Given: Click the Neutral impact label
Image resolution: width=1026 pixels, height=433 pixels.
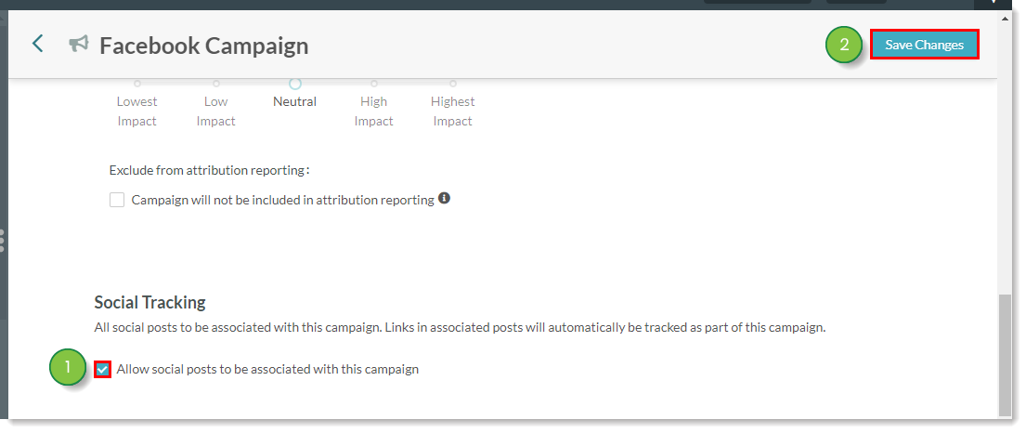Looking at the screenshot, I should pyautogui.click(x=295, y=101).
